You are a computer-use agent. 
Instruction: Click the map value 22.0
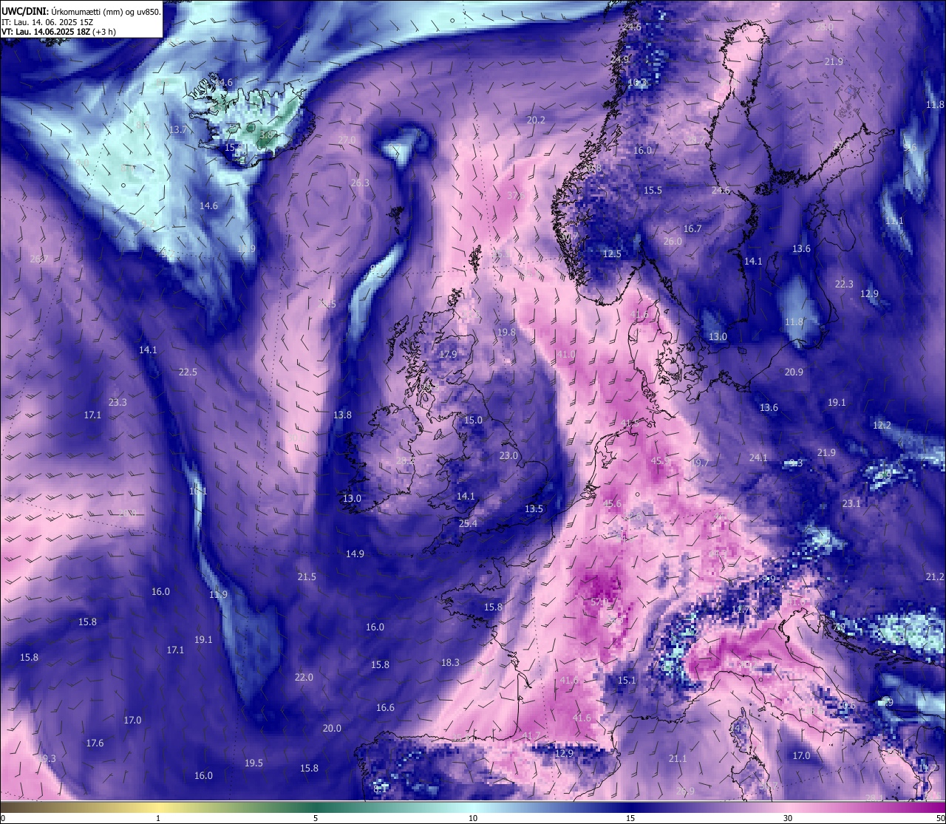click(304, 678)
